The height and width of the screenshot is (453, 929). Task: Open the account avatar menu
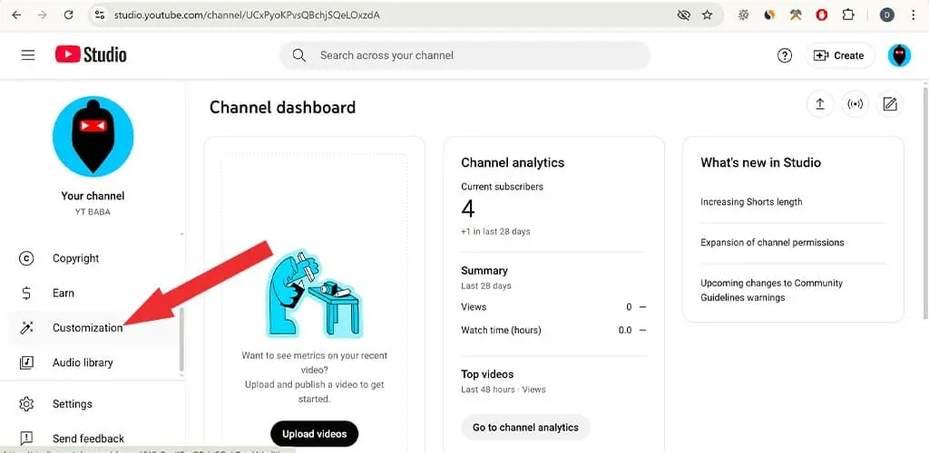899,55
